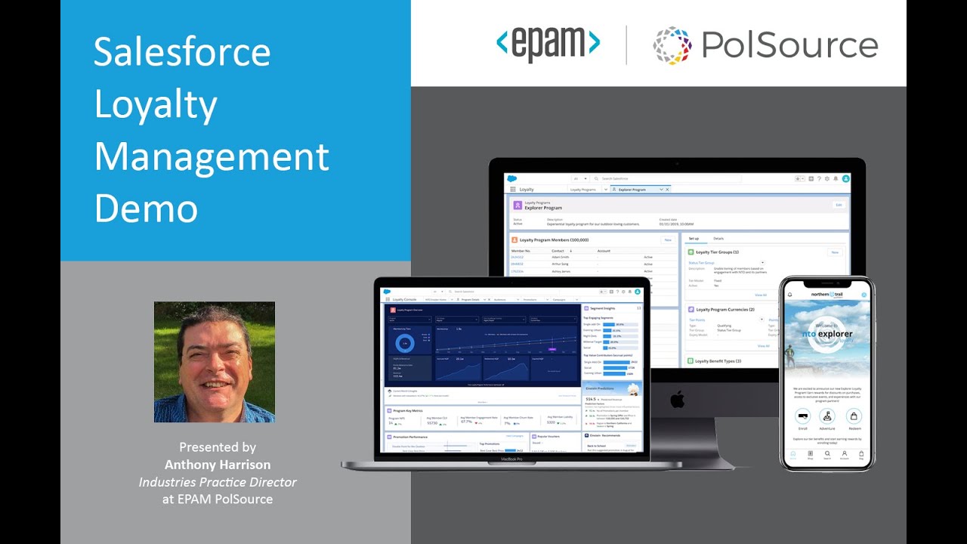Open Adam Smith's member number link
Screen dimensions: 967x544
pyautogui.click(x=517, y=257)
